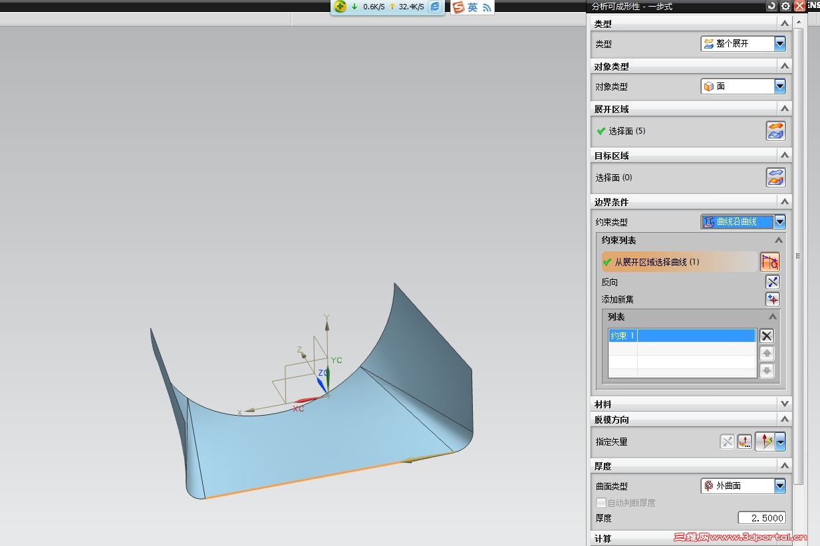820x546 pixels.
Task: Click the 从展开区域选择曲线 (1) selection row
Action: [x=680, y=262]
